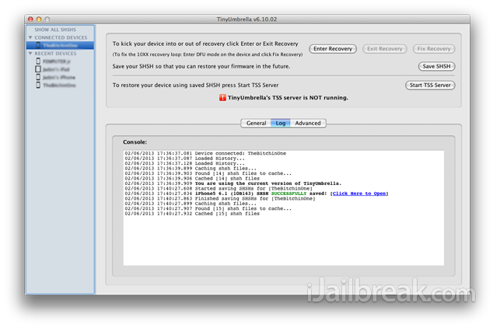The height and width of the screenshot is (328, 493).
Task: Save SHSH blobs with Save SHSH
Action: pyautogui.click(x=436, y=66)
